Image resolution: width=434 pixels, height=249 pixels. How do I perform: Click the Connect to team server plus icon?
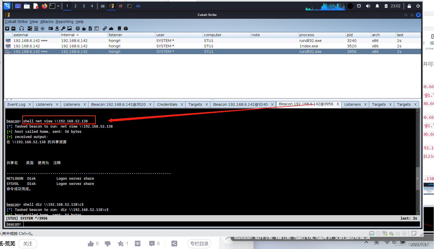click(7, 28)
